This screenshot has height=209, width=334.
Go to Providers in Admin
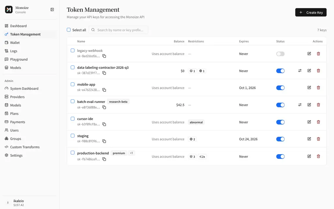(x=29, y=97)
